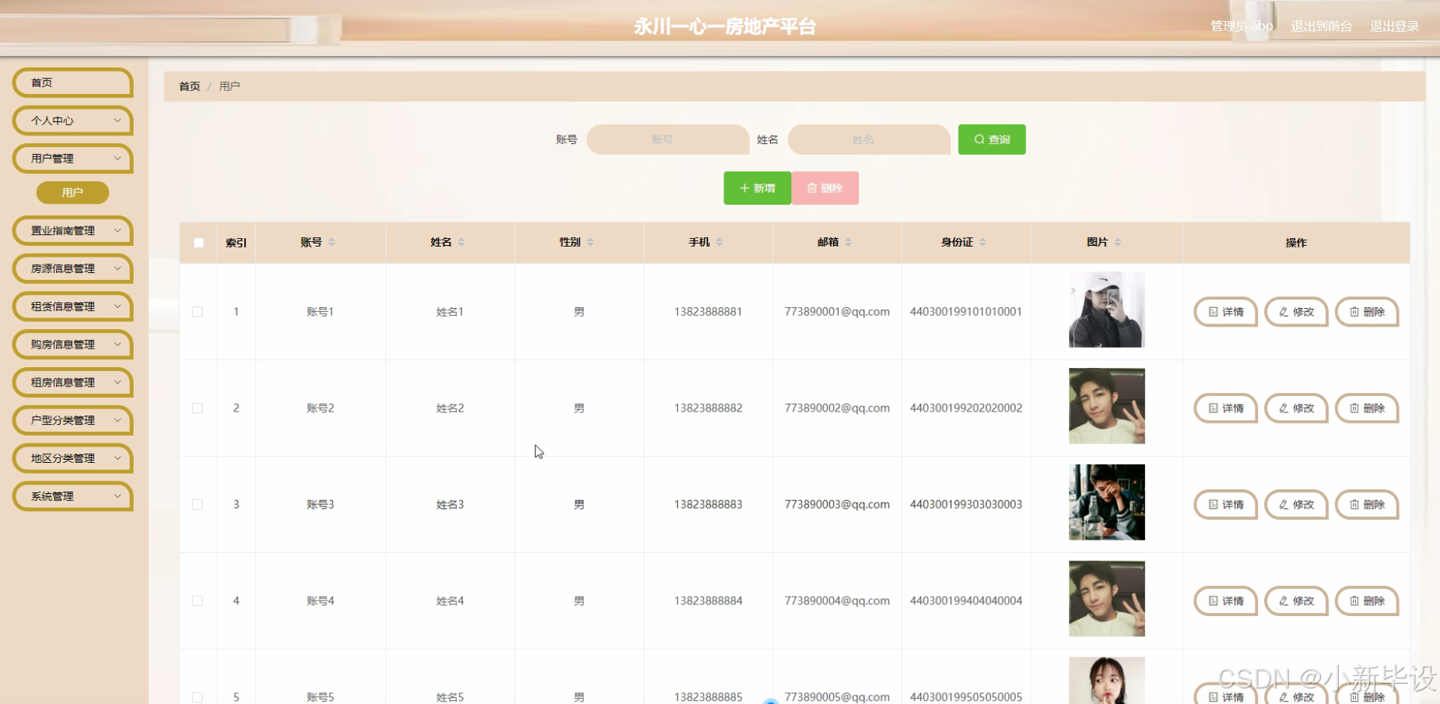Click 修改 for row 账号2
Screen dimensions: 1440x704
[1296, 408]
